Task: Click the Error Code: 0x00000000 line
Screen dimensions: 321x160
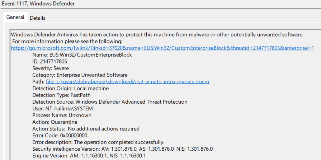Action: click(x=59, y=136)
